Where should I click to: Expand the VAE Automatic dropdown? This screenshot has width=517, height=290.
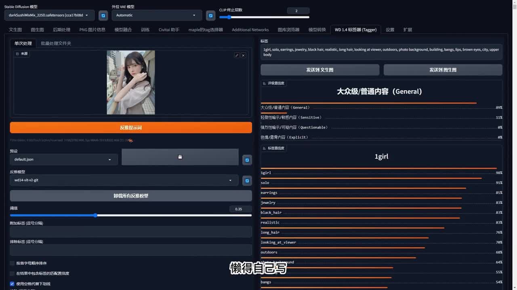(x=156, y=15)
